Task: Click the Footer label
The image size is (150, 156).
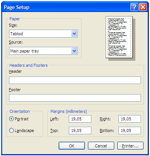Action: coord(15,90)
